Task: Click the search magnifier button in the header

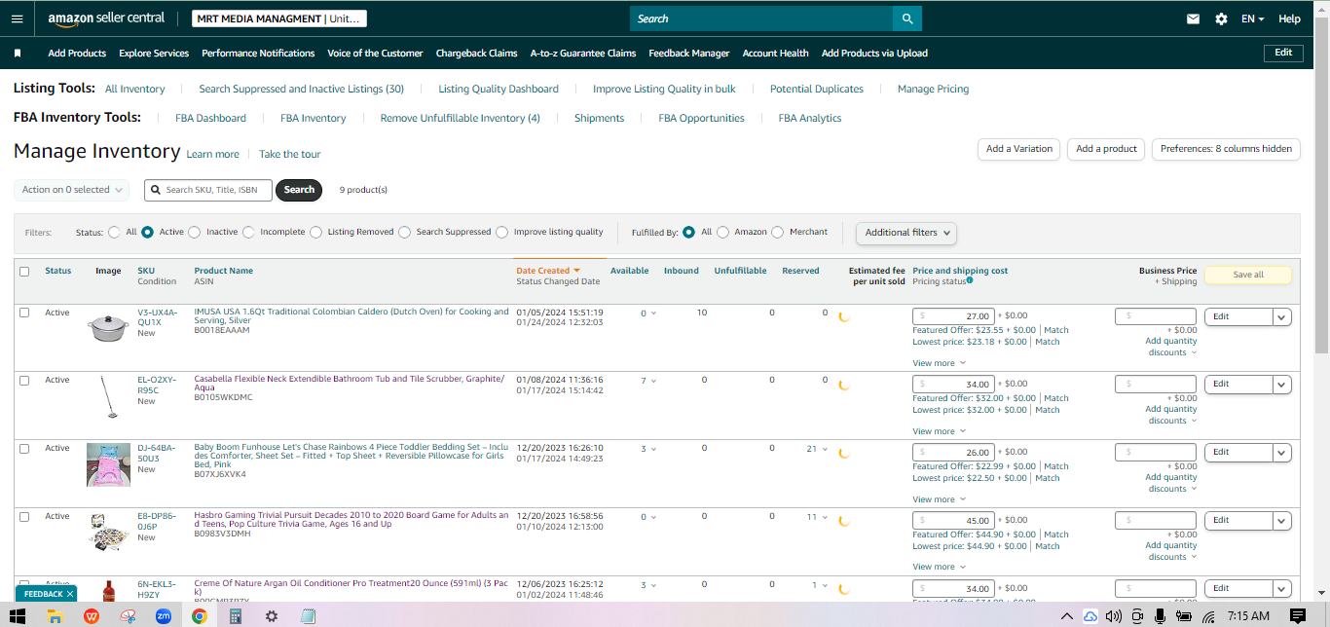Action: 907,18
